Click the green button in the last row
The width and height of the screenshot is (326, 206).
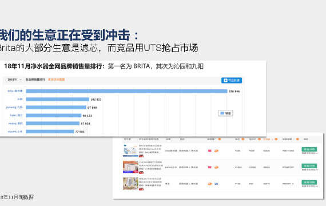[309, 183]
